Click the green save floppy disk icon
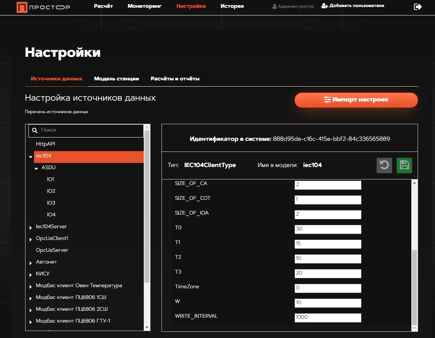This screenshot has width=435, height=338. pos(404,165)
